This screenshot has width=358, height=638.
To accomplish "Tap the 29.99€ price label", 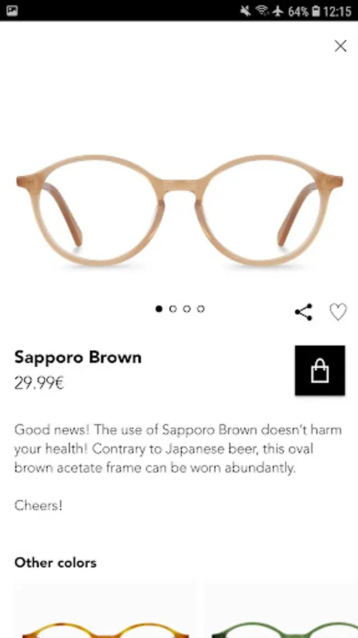I will click(x=40, y=383).
